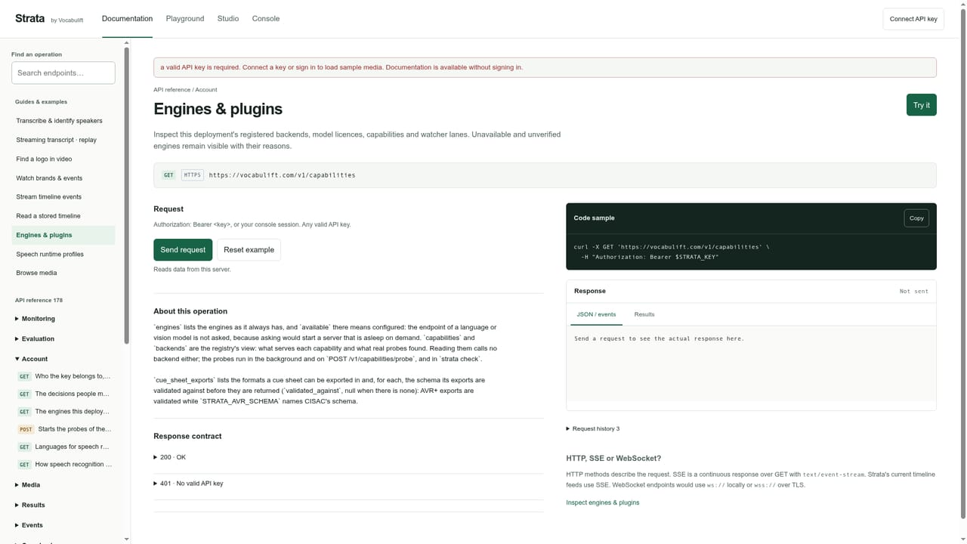The width and height of the screenshot is (967, 544).
Task: Click the endpoint URL https://vocabulift.com/v1/capabilities
Action: tap(282, 175)
